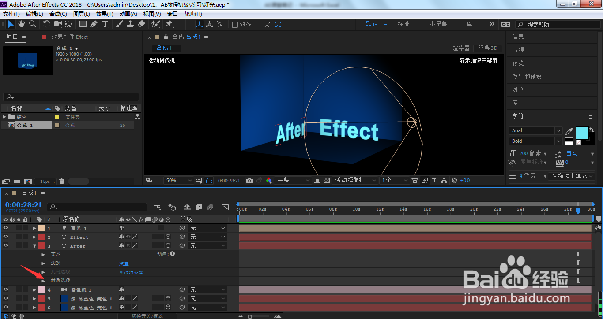
Task: Select the Selection arrow tool
Action: pyautogui.click(x=11, y=24)
